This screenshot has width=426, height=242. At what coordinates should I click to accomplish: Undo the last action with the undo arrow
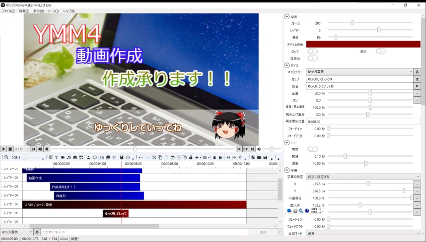(140, 157)
